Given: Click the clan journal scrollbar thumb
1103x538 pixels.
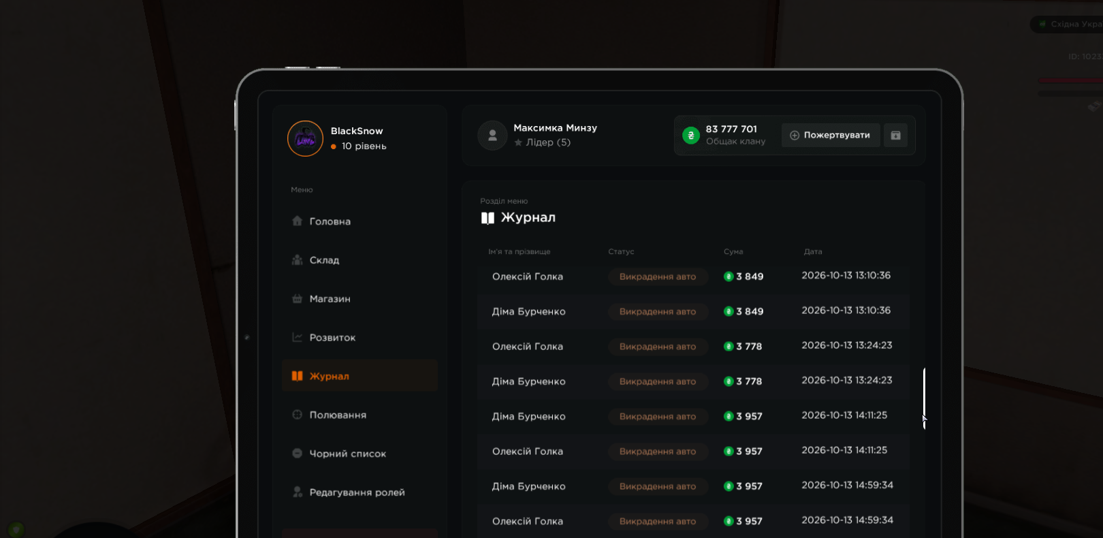Looking at the screenshot, I should [x=924, y=398].
